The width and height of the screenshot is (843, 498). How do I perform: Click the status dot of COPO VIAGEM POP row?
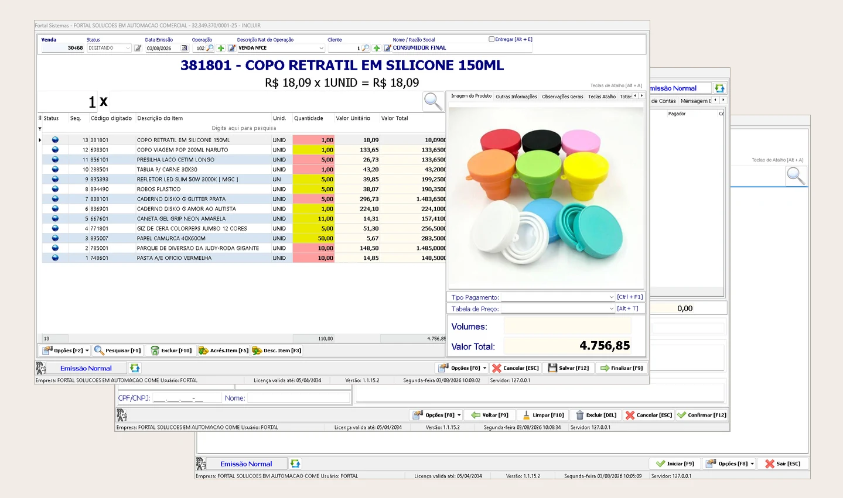pyautogui.click(x=55, y=150)
